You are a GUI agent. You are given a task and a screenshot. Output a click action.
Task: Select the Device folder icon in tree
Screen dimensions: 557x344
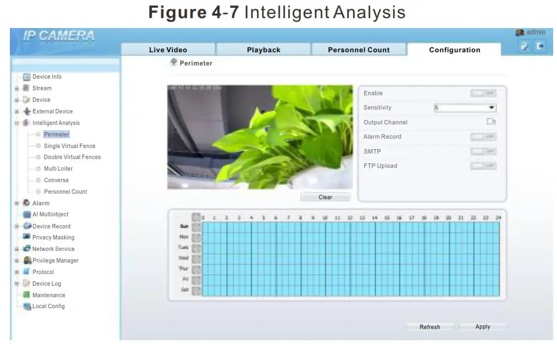coord(26,100)
